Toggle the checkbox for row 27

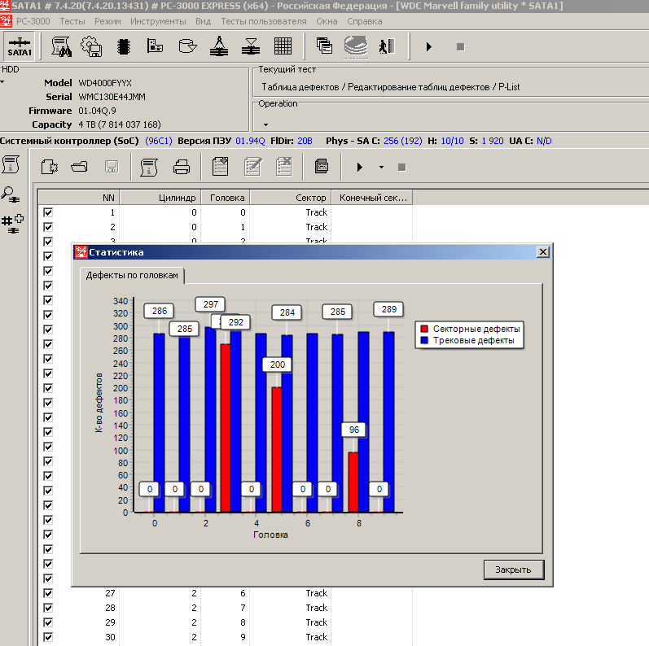[48, 593]
